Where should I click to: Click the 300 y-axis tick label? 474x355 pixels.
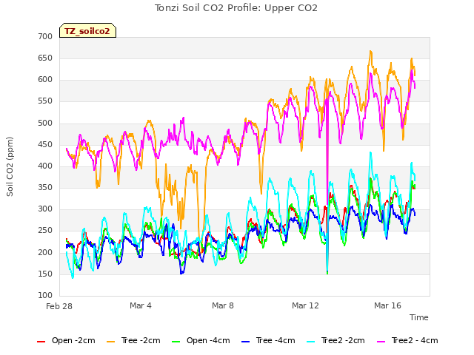click(45, 209)
